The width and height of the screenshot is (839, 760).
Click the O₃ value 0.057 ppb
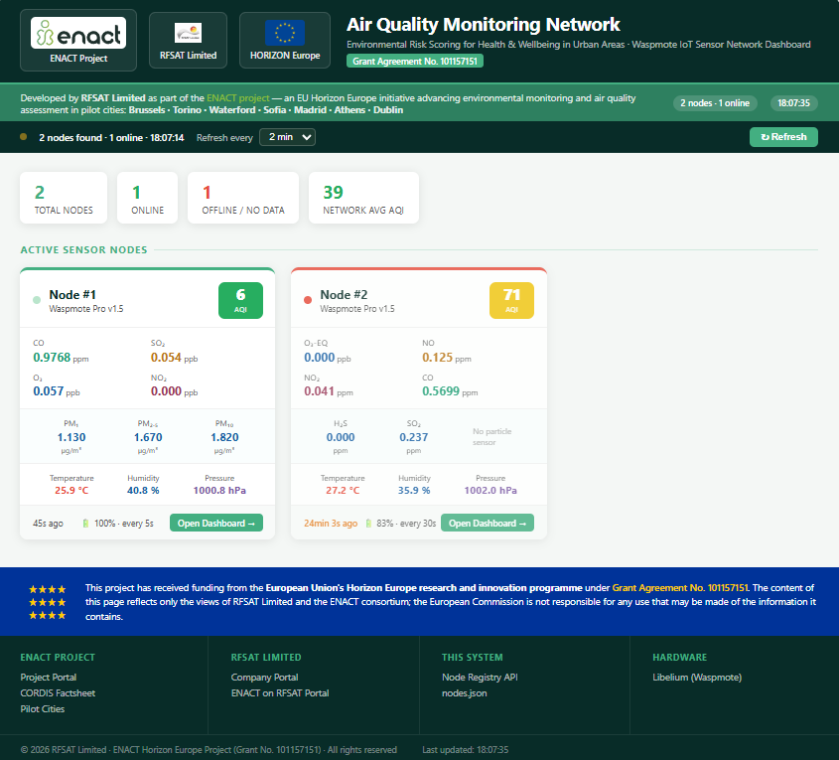point(57,391)
